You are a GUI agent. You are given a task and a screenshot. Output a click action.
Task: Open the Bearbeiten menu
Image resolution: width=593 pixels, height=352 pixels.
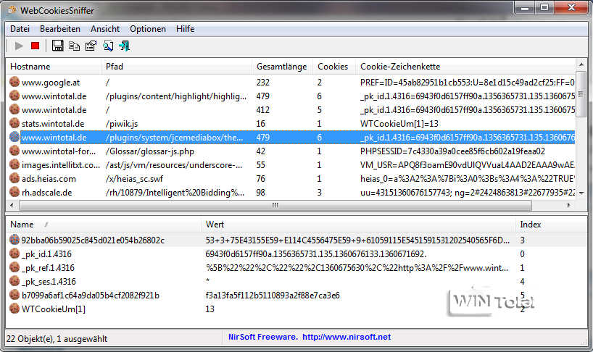coord(60,29)
